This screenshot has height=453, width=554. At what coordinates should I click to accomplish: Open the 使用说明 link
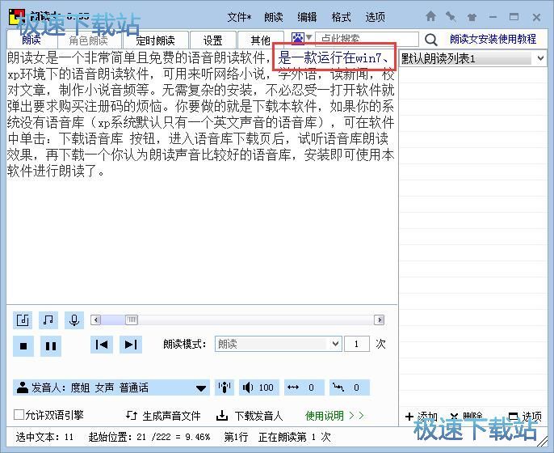click(x=334, y=416)
